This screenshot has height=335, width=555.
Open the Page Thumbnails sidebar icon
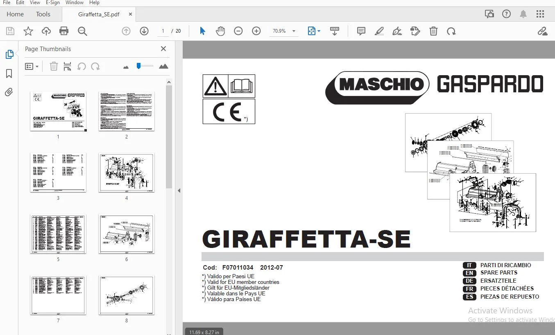(x=9, y=54)
